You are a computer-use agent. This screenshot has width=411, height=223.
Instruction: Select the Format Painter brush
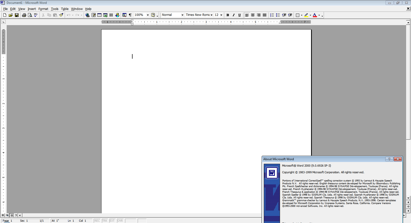[x=61, y=15]
